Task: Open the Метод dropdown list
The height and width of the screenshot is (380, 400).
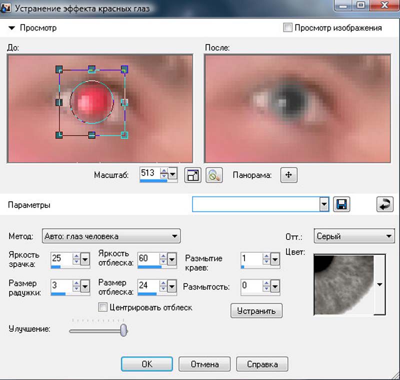Action: pos(174,236)
